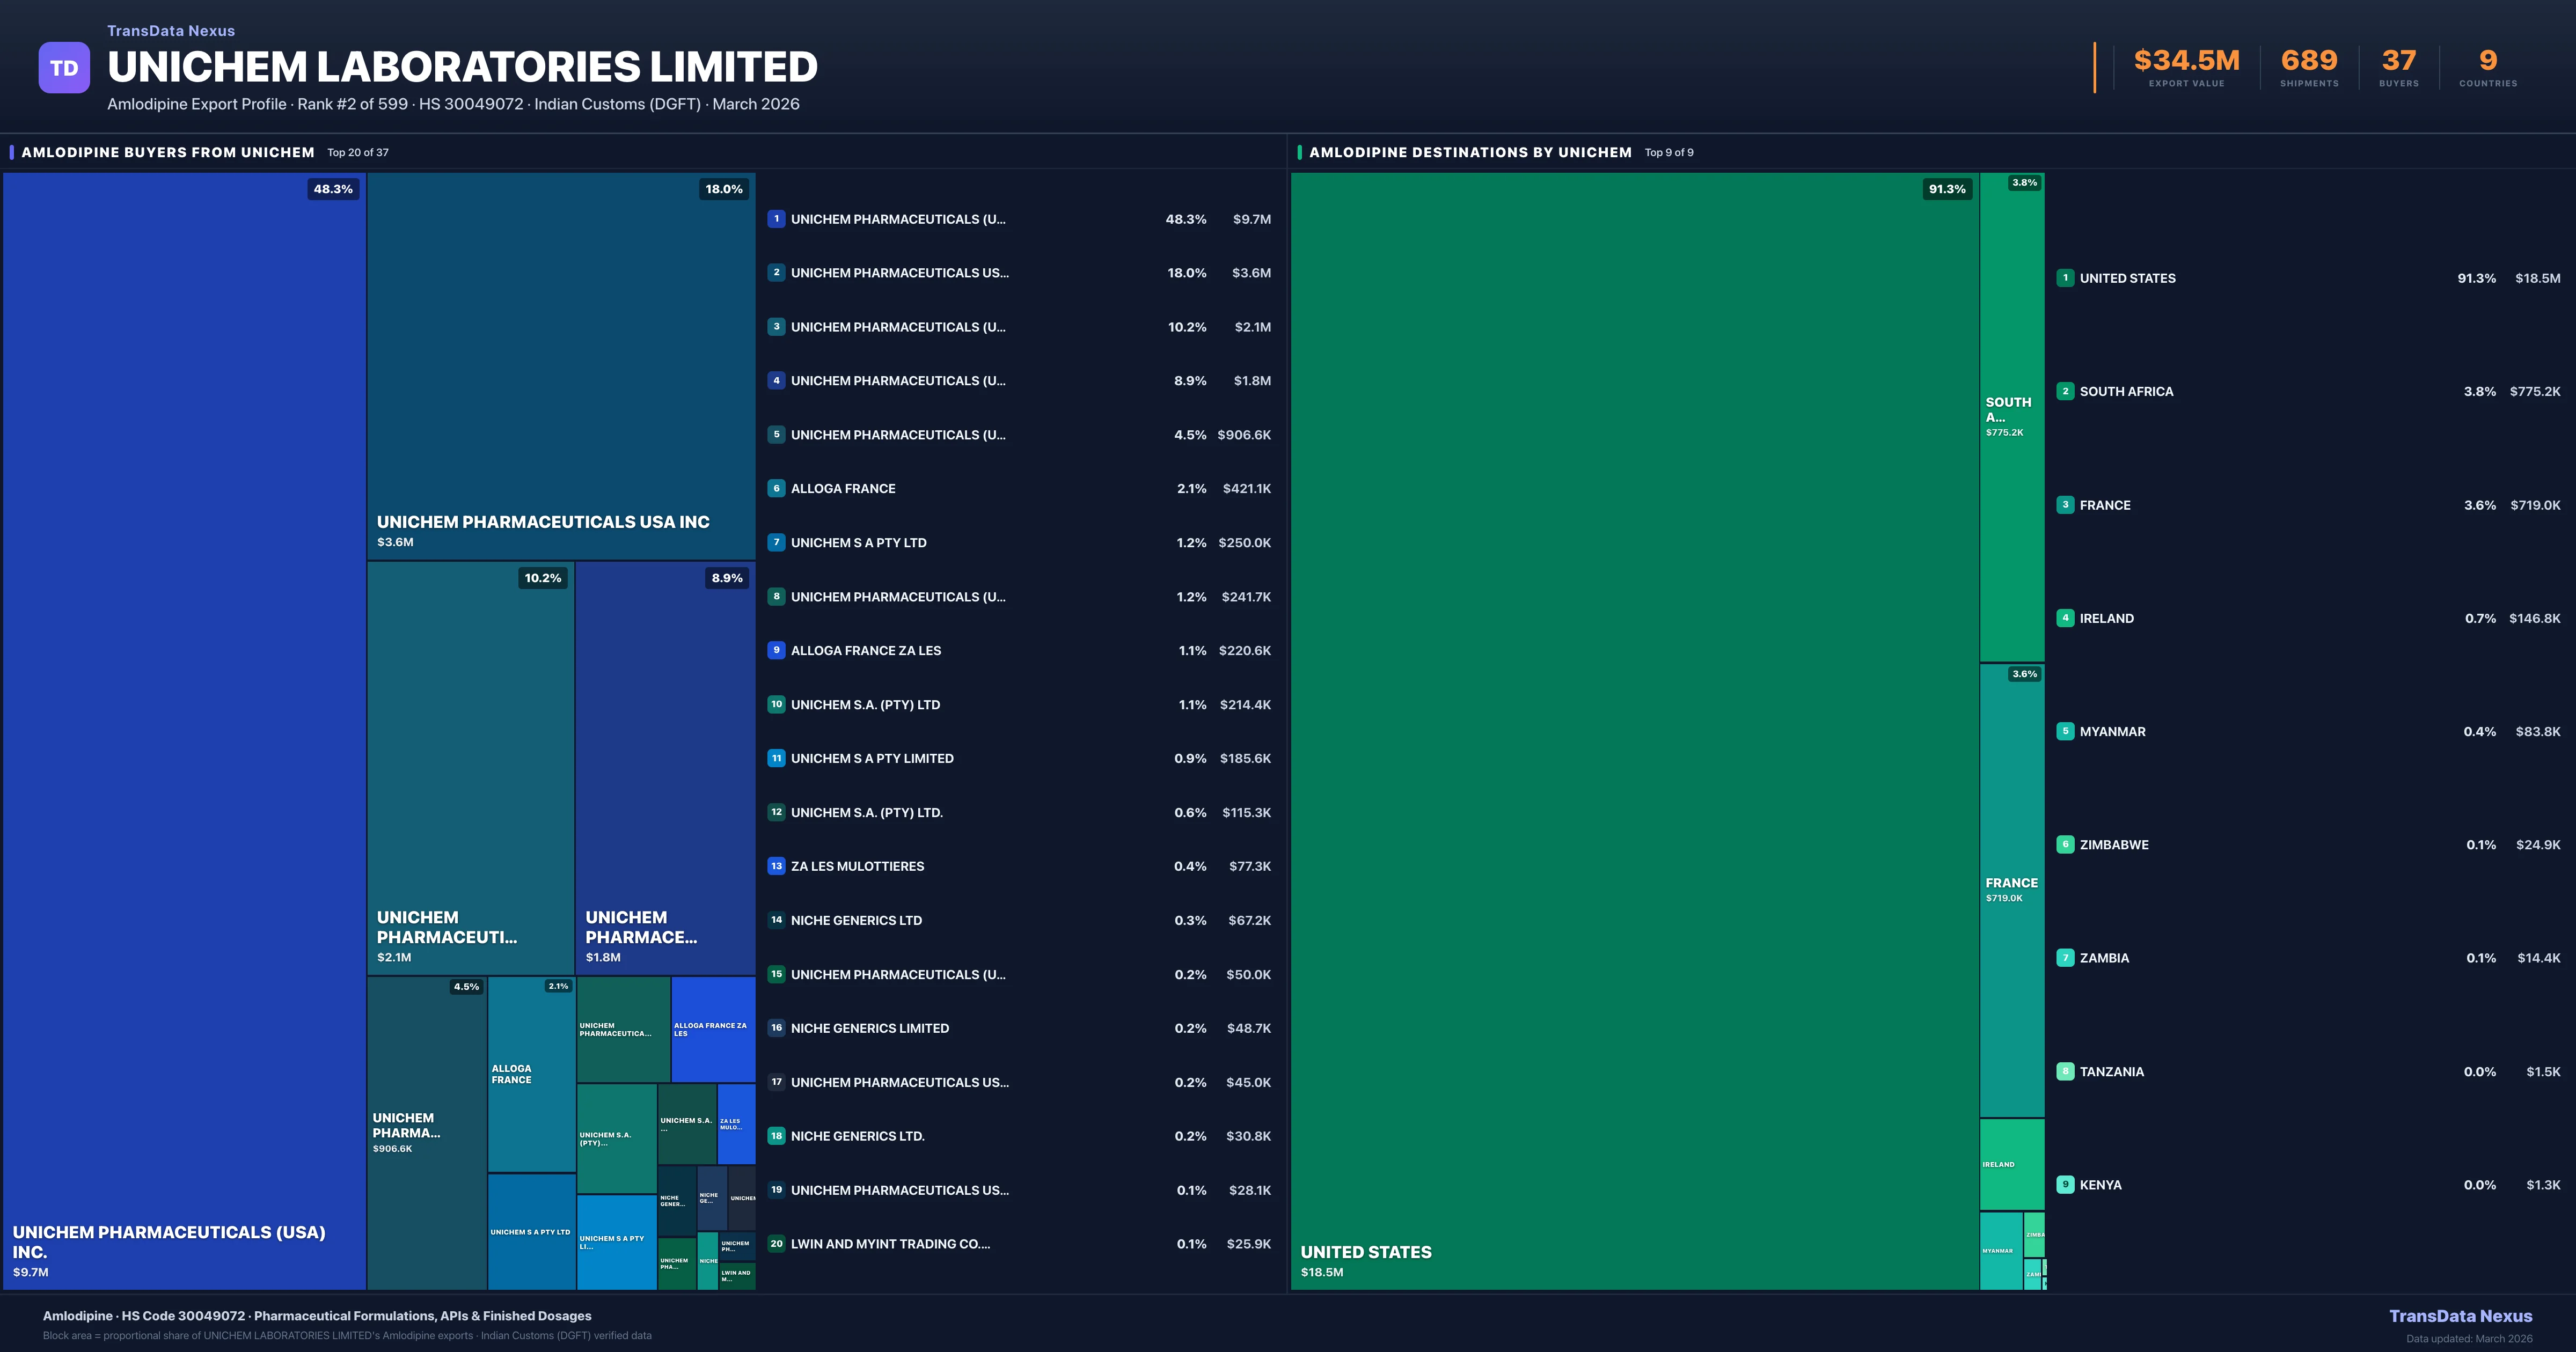Click rank 13 badge for ZA Les Mulottieres

click(776, 866)
